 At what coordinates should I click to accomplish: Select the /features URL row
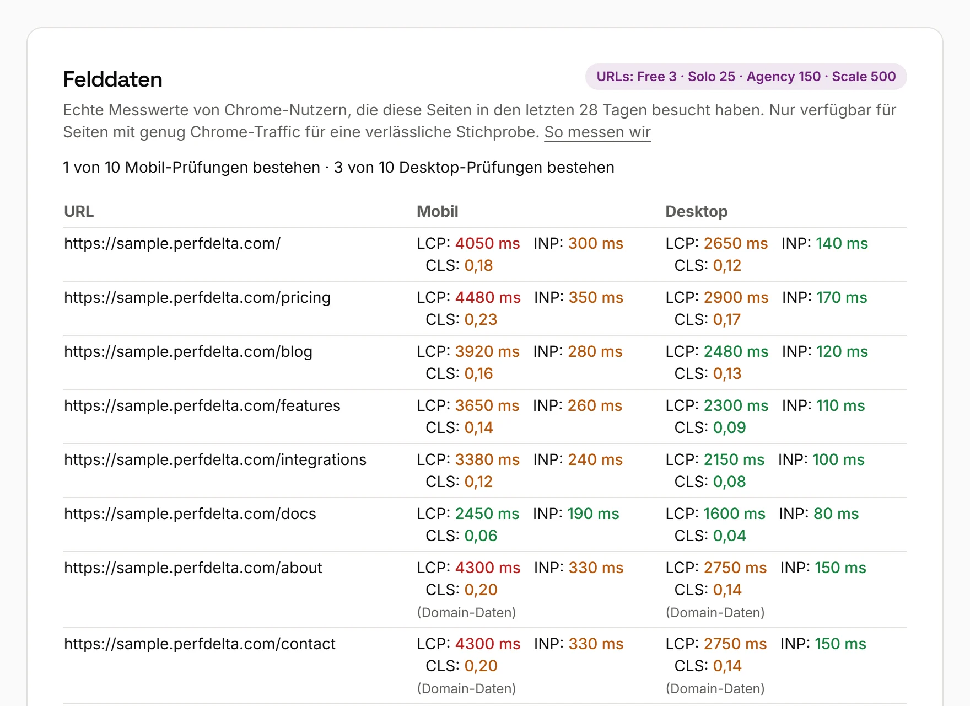(x=485, y=416)
